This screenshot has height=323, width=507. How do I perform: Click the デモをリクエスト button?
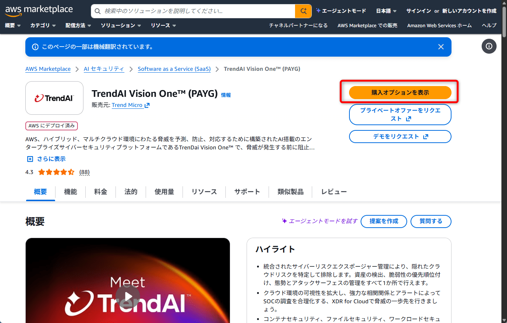pos(400,137)
